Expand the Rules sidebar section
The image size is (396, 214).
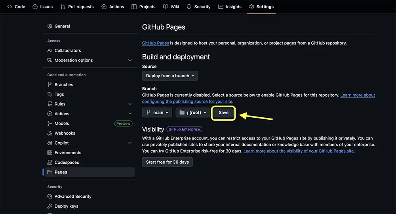[x=130, y=104]
